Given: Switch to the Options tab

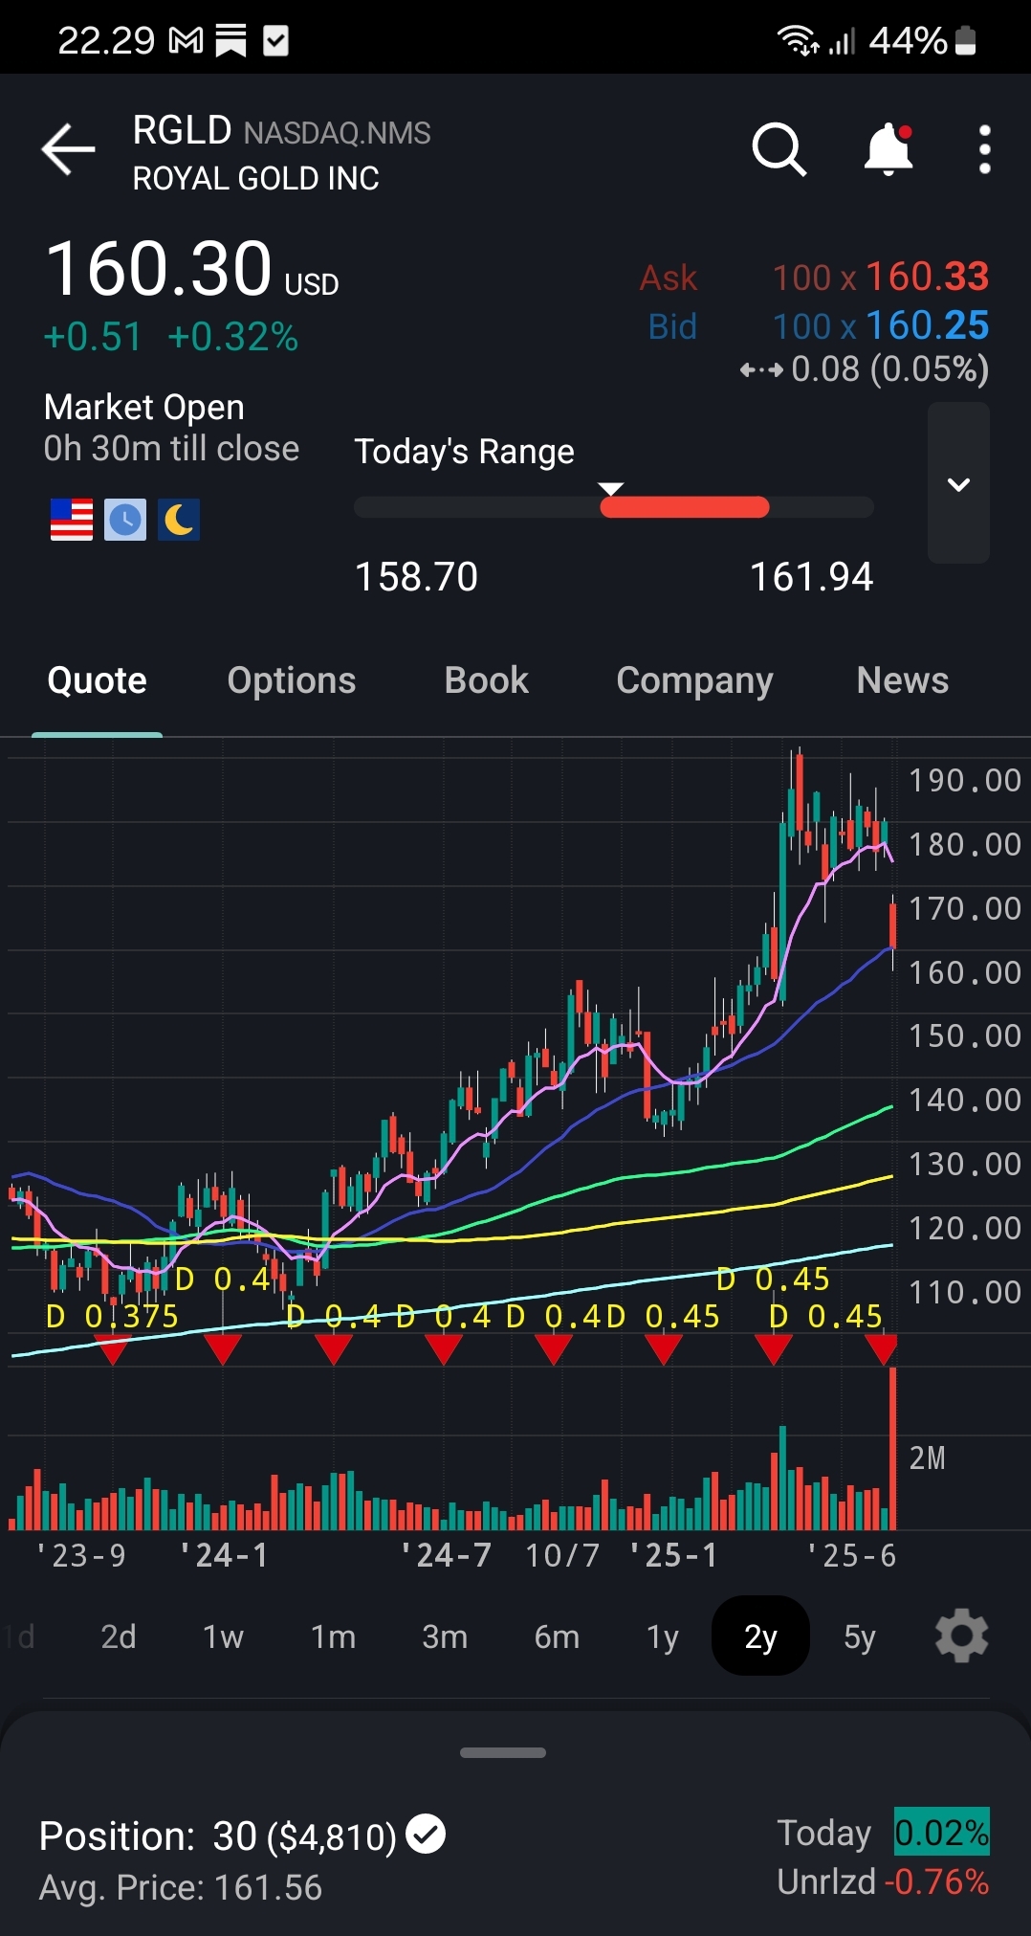Looking at the screenshot, I should pyautogui.click(x=291, y=680).
